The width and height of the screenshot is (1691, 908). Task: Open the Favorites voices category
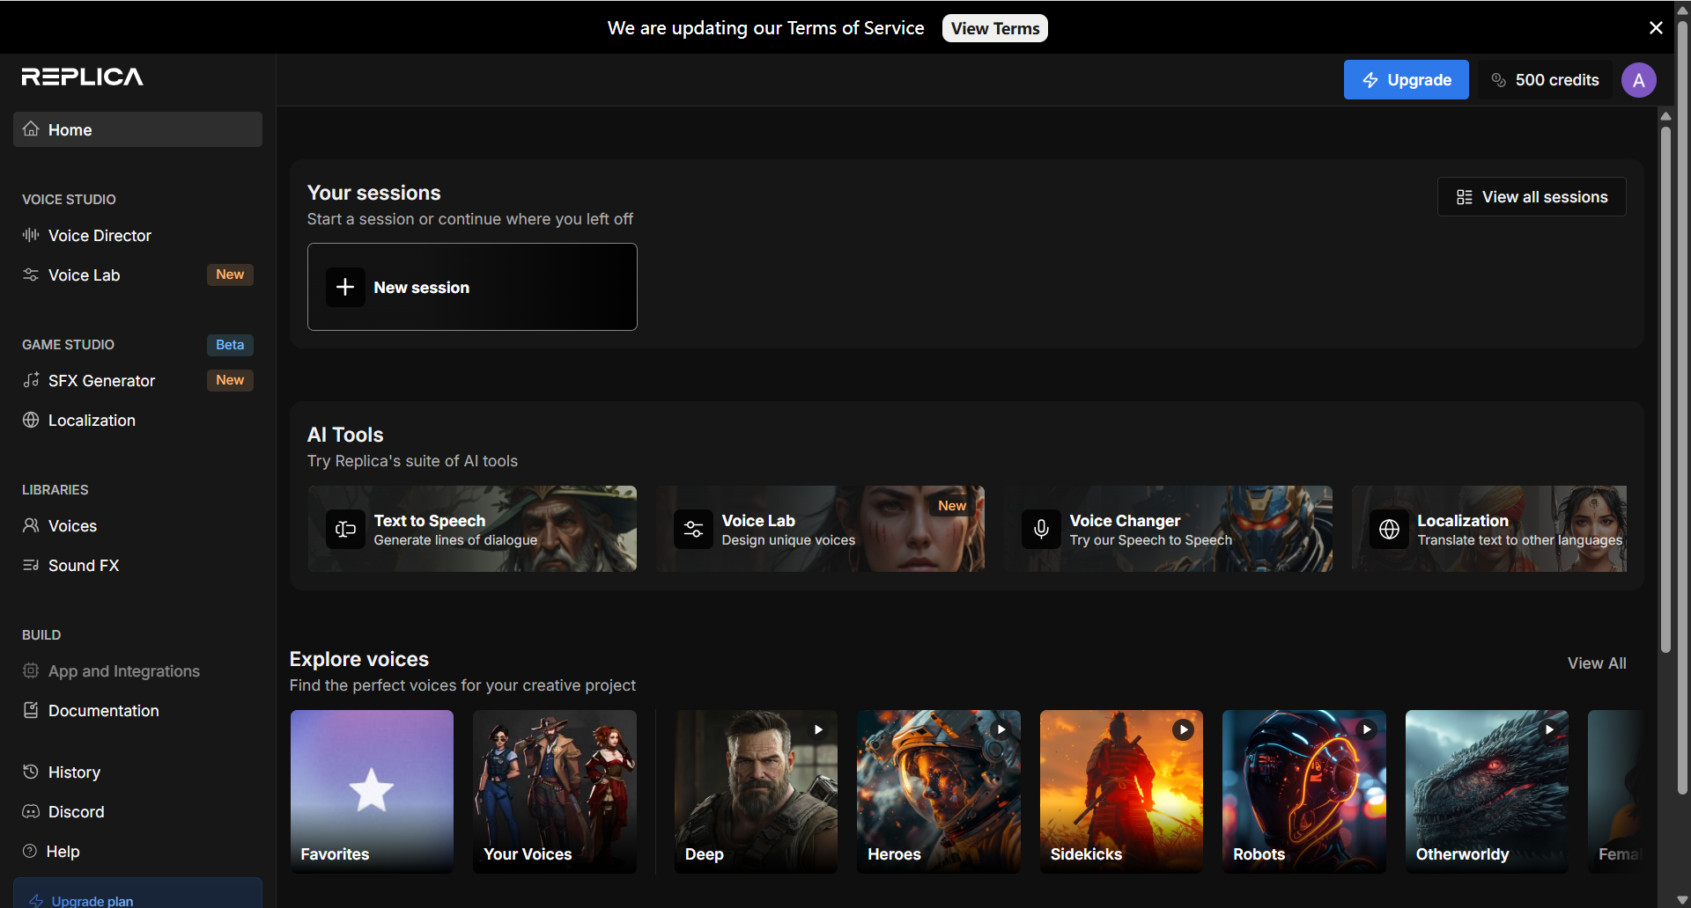coord(372,792)
